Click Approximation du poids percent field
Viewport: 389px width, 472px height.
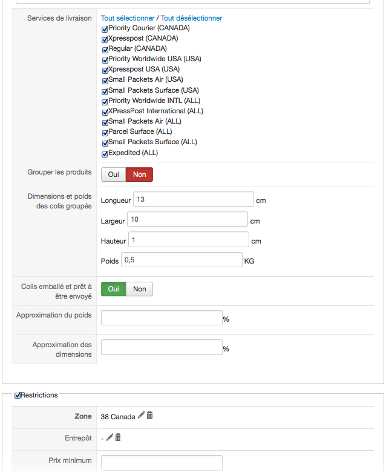pyautogui.click(x=162, y=318)
